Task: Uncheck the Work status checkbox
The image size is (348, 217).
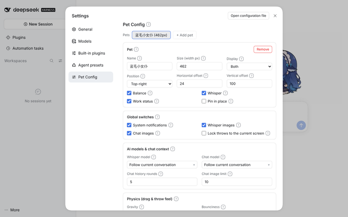Action: pyautogui.click(x=129, y=101)
